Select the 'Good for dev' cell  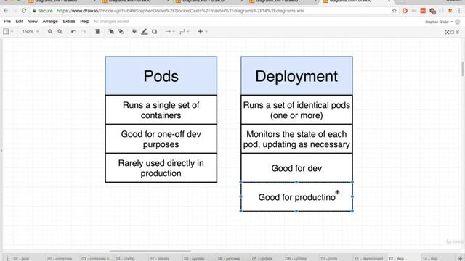pos(296,167)
